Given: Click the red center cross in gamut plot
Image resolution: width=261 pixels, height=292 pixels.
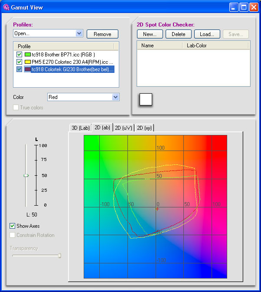Looking at the screenshot, I should pyautogui.click(x=157, y=209).
